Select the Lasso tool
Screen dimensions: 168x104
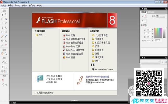coord(6,23)
